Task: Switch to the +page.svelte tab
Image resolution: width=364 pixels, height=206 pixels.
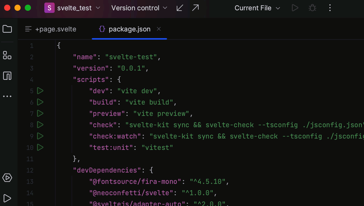Action: pyautogui.click(x=51, y=29)
